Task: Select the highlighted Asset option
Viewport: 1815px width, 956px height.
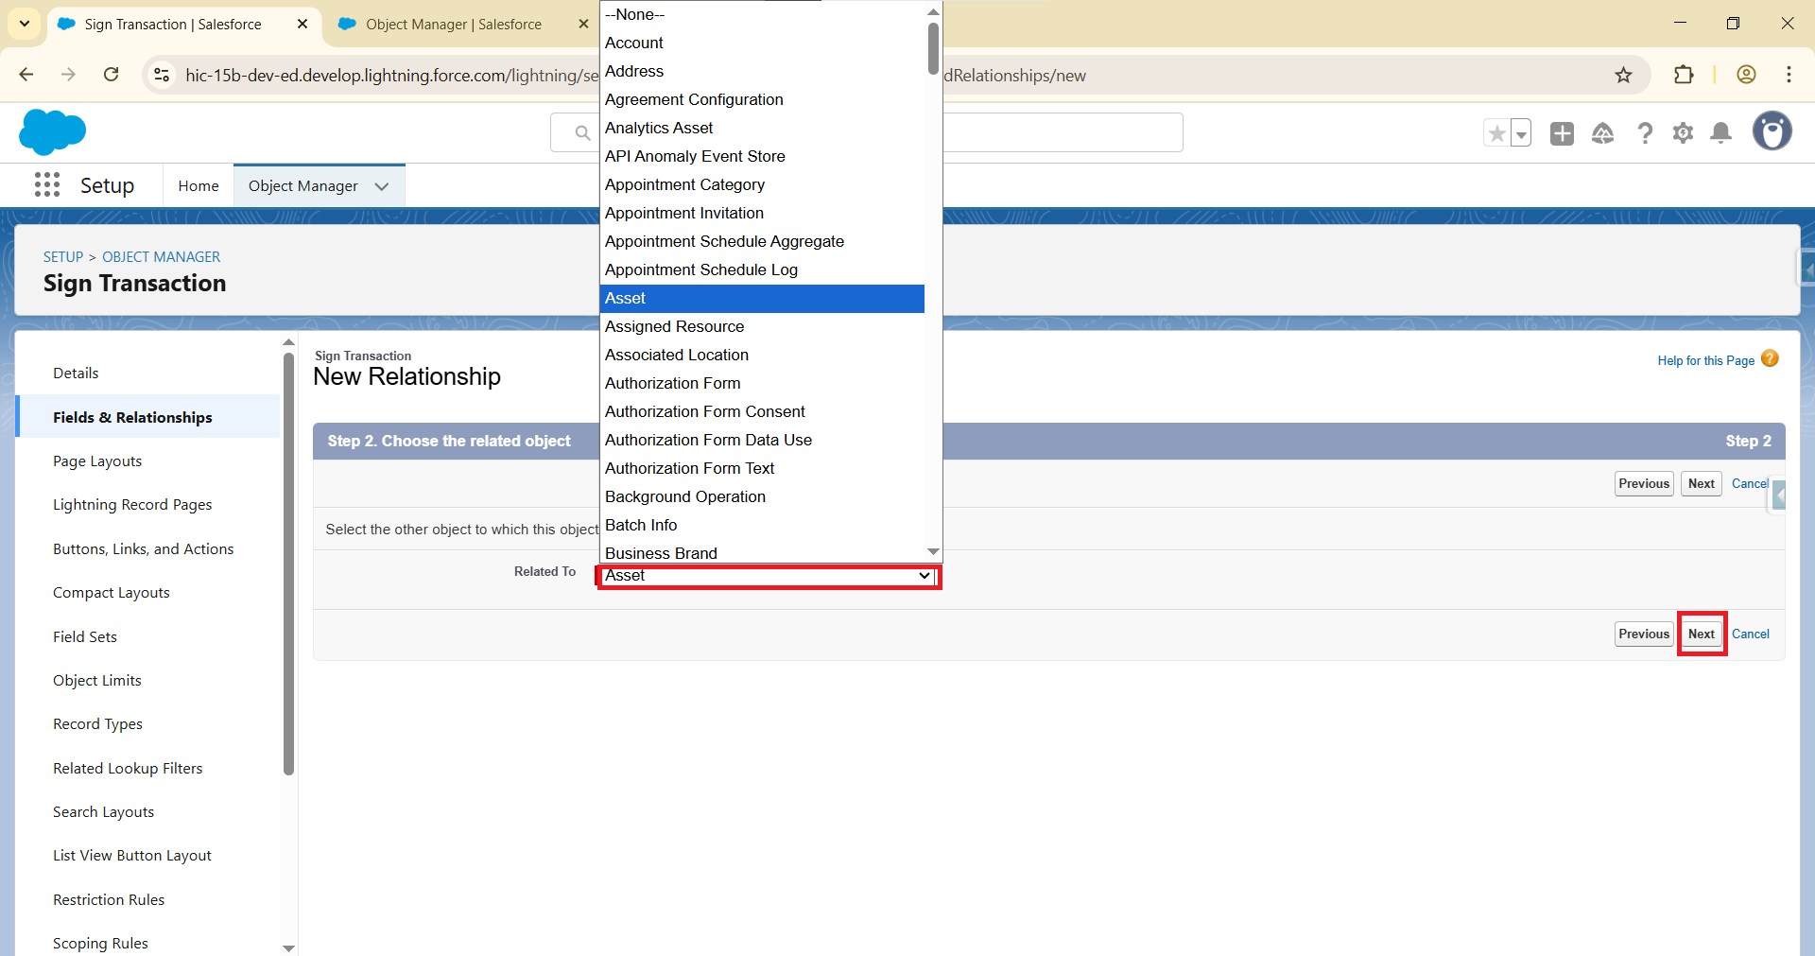Action: (x=762, y=298)
